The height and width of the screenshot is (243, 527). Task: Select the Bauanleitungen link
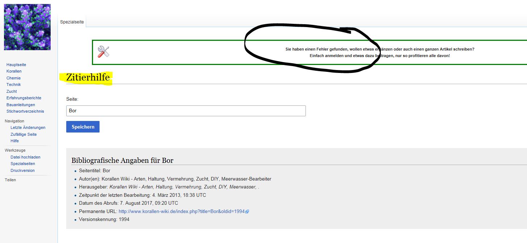21,105
